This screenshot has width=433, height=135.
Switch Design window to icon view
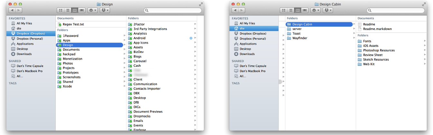click(60, 11)
